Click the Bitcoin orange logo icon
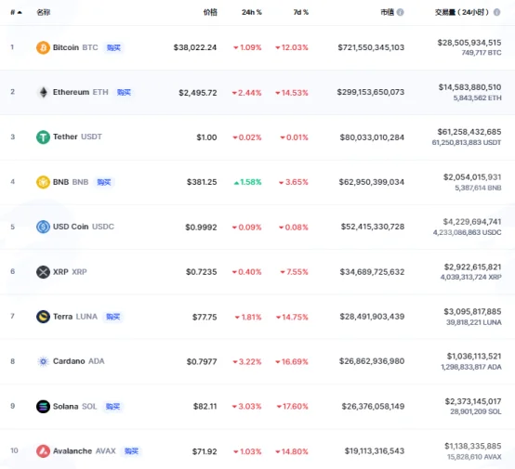Image resolution: width=515 pixels, height=469 pixels. point(43,47)
